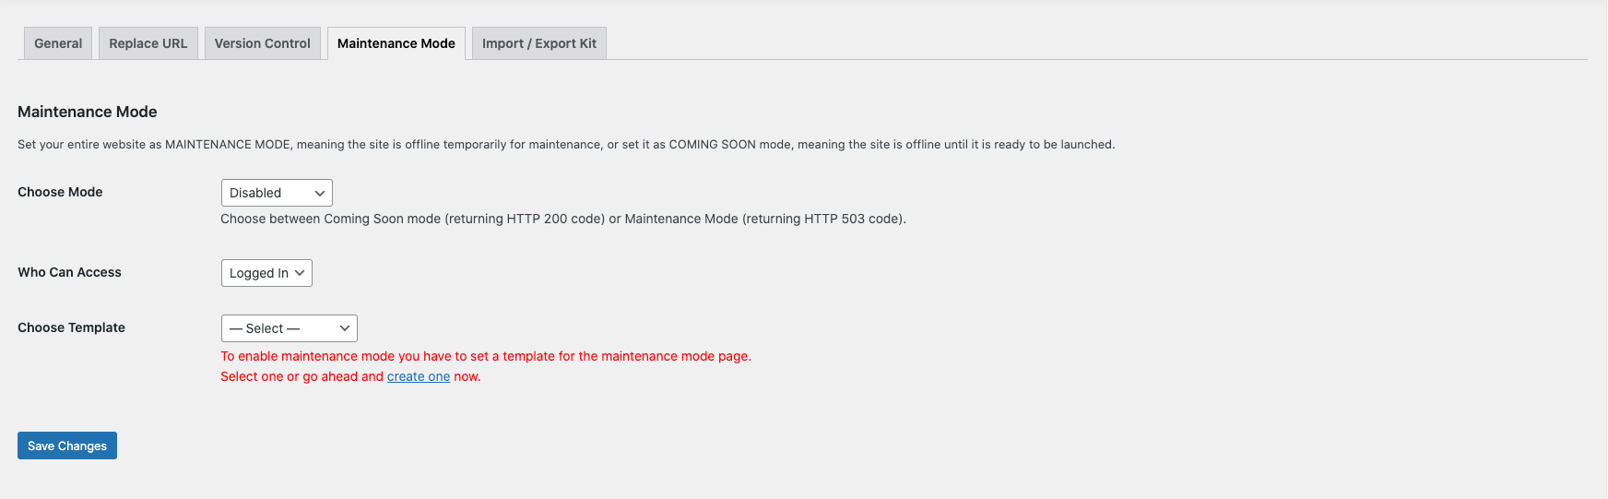This screenshot has width=1608, height=499.
Task: Select the Maintenance Mode tab
Action: [396, 43]
